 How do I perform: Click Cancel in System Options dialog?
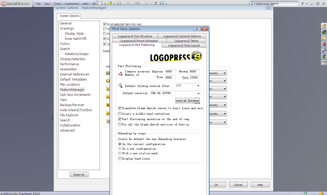pos(238,185)
